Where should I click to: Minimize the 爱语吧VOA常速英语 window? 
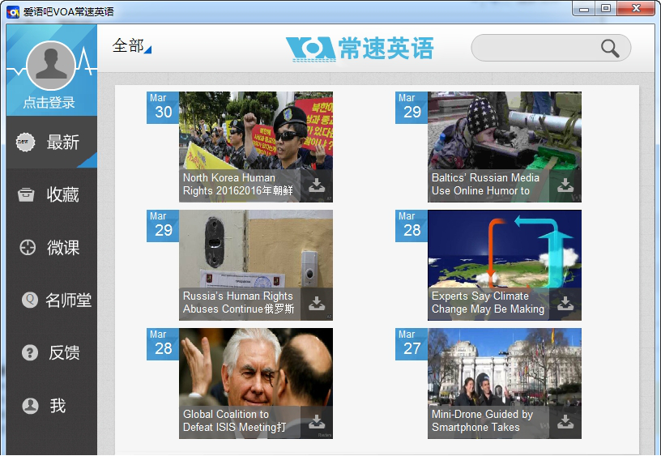584,9
